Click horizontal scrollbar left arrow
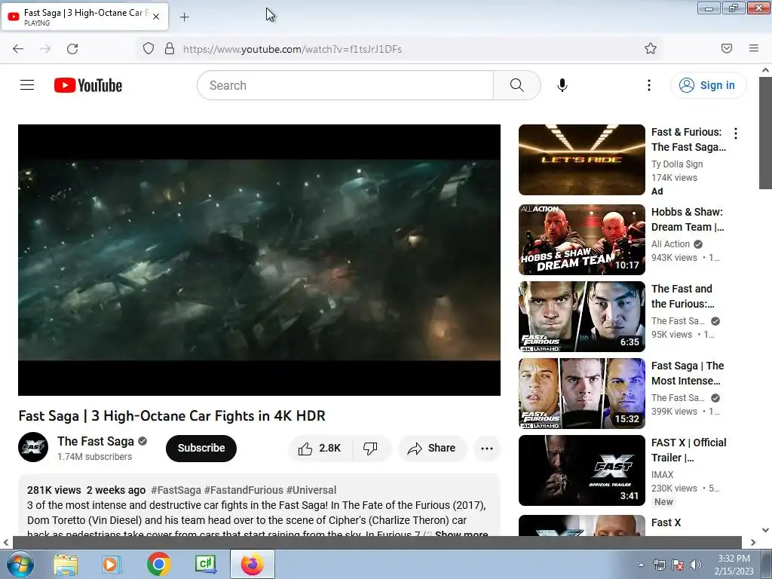Image resolution: width=772 pixels, height=579 pixels. [6, 542]
